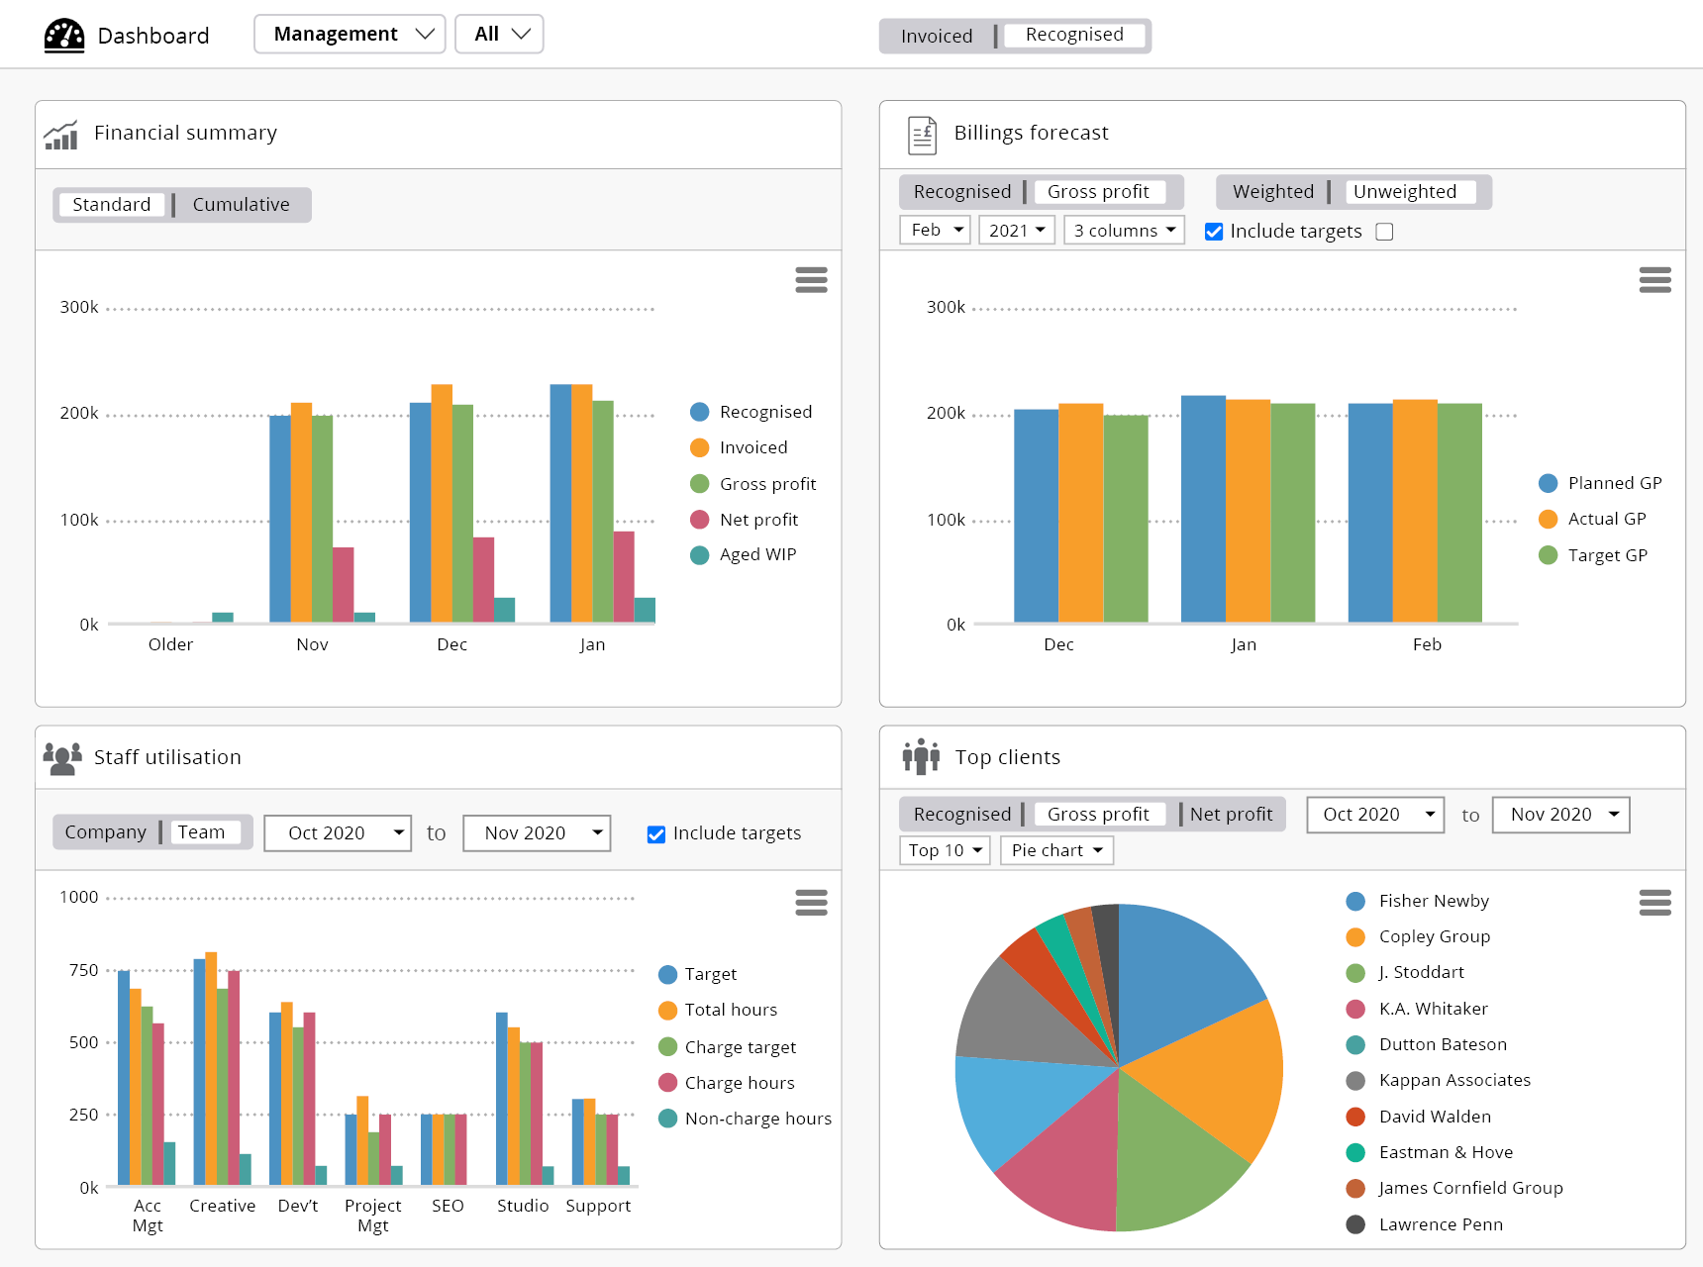Click the Staff utilisation people icon
Screen dimensions: 1703x1267
62,757
